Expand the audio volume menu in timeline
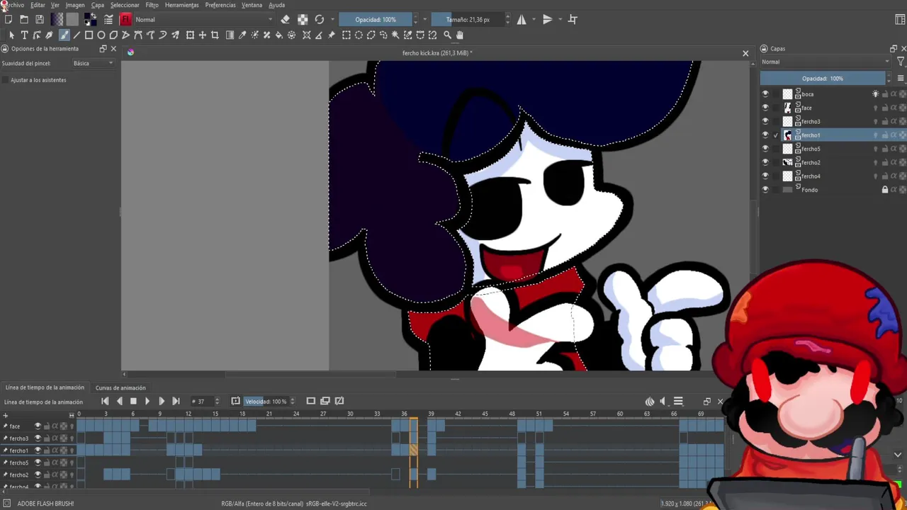 coord(663,402)
